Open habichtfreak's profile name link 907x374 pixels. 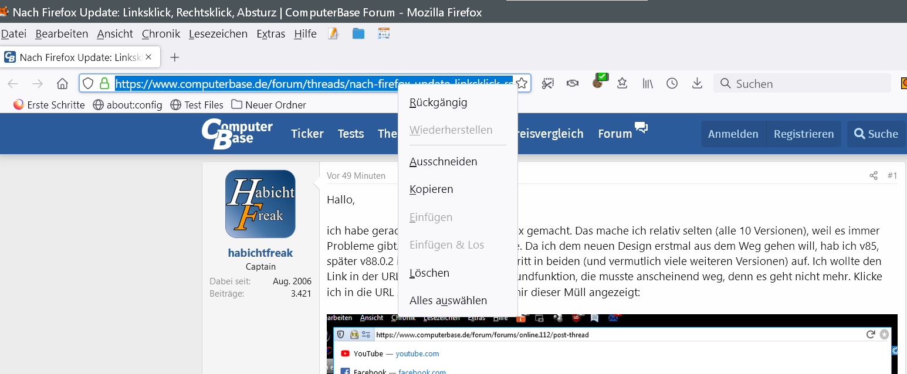point(260,253)
